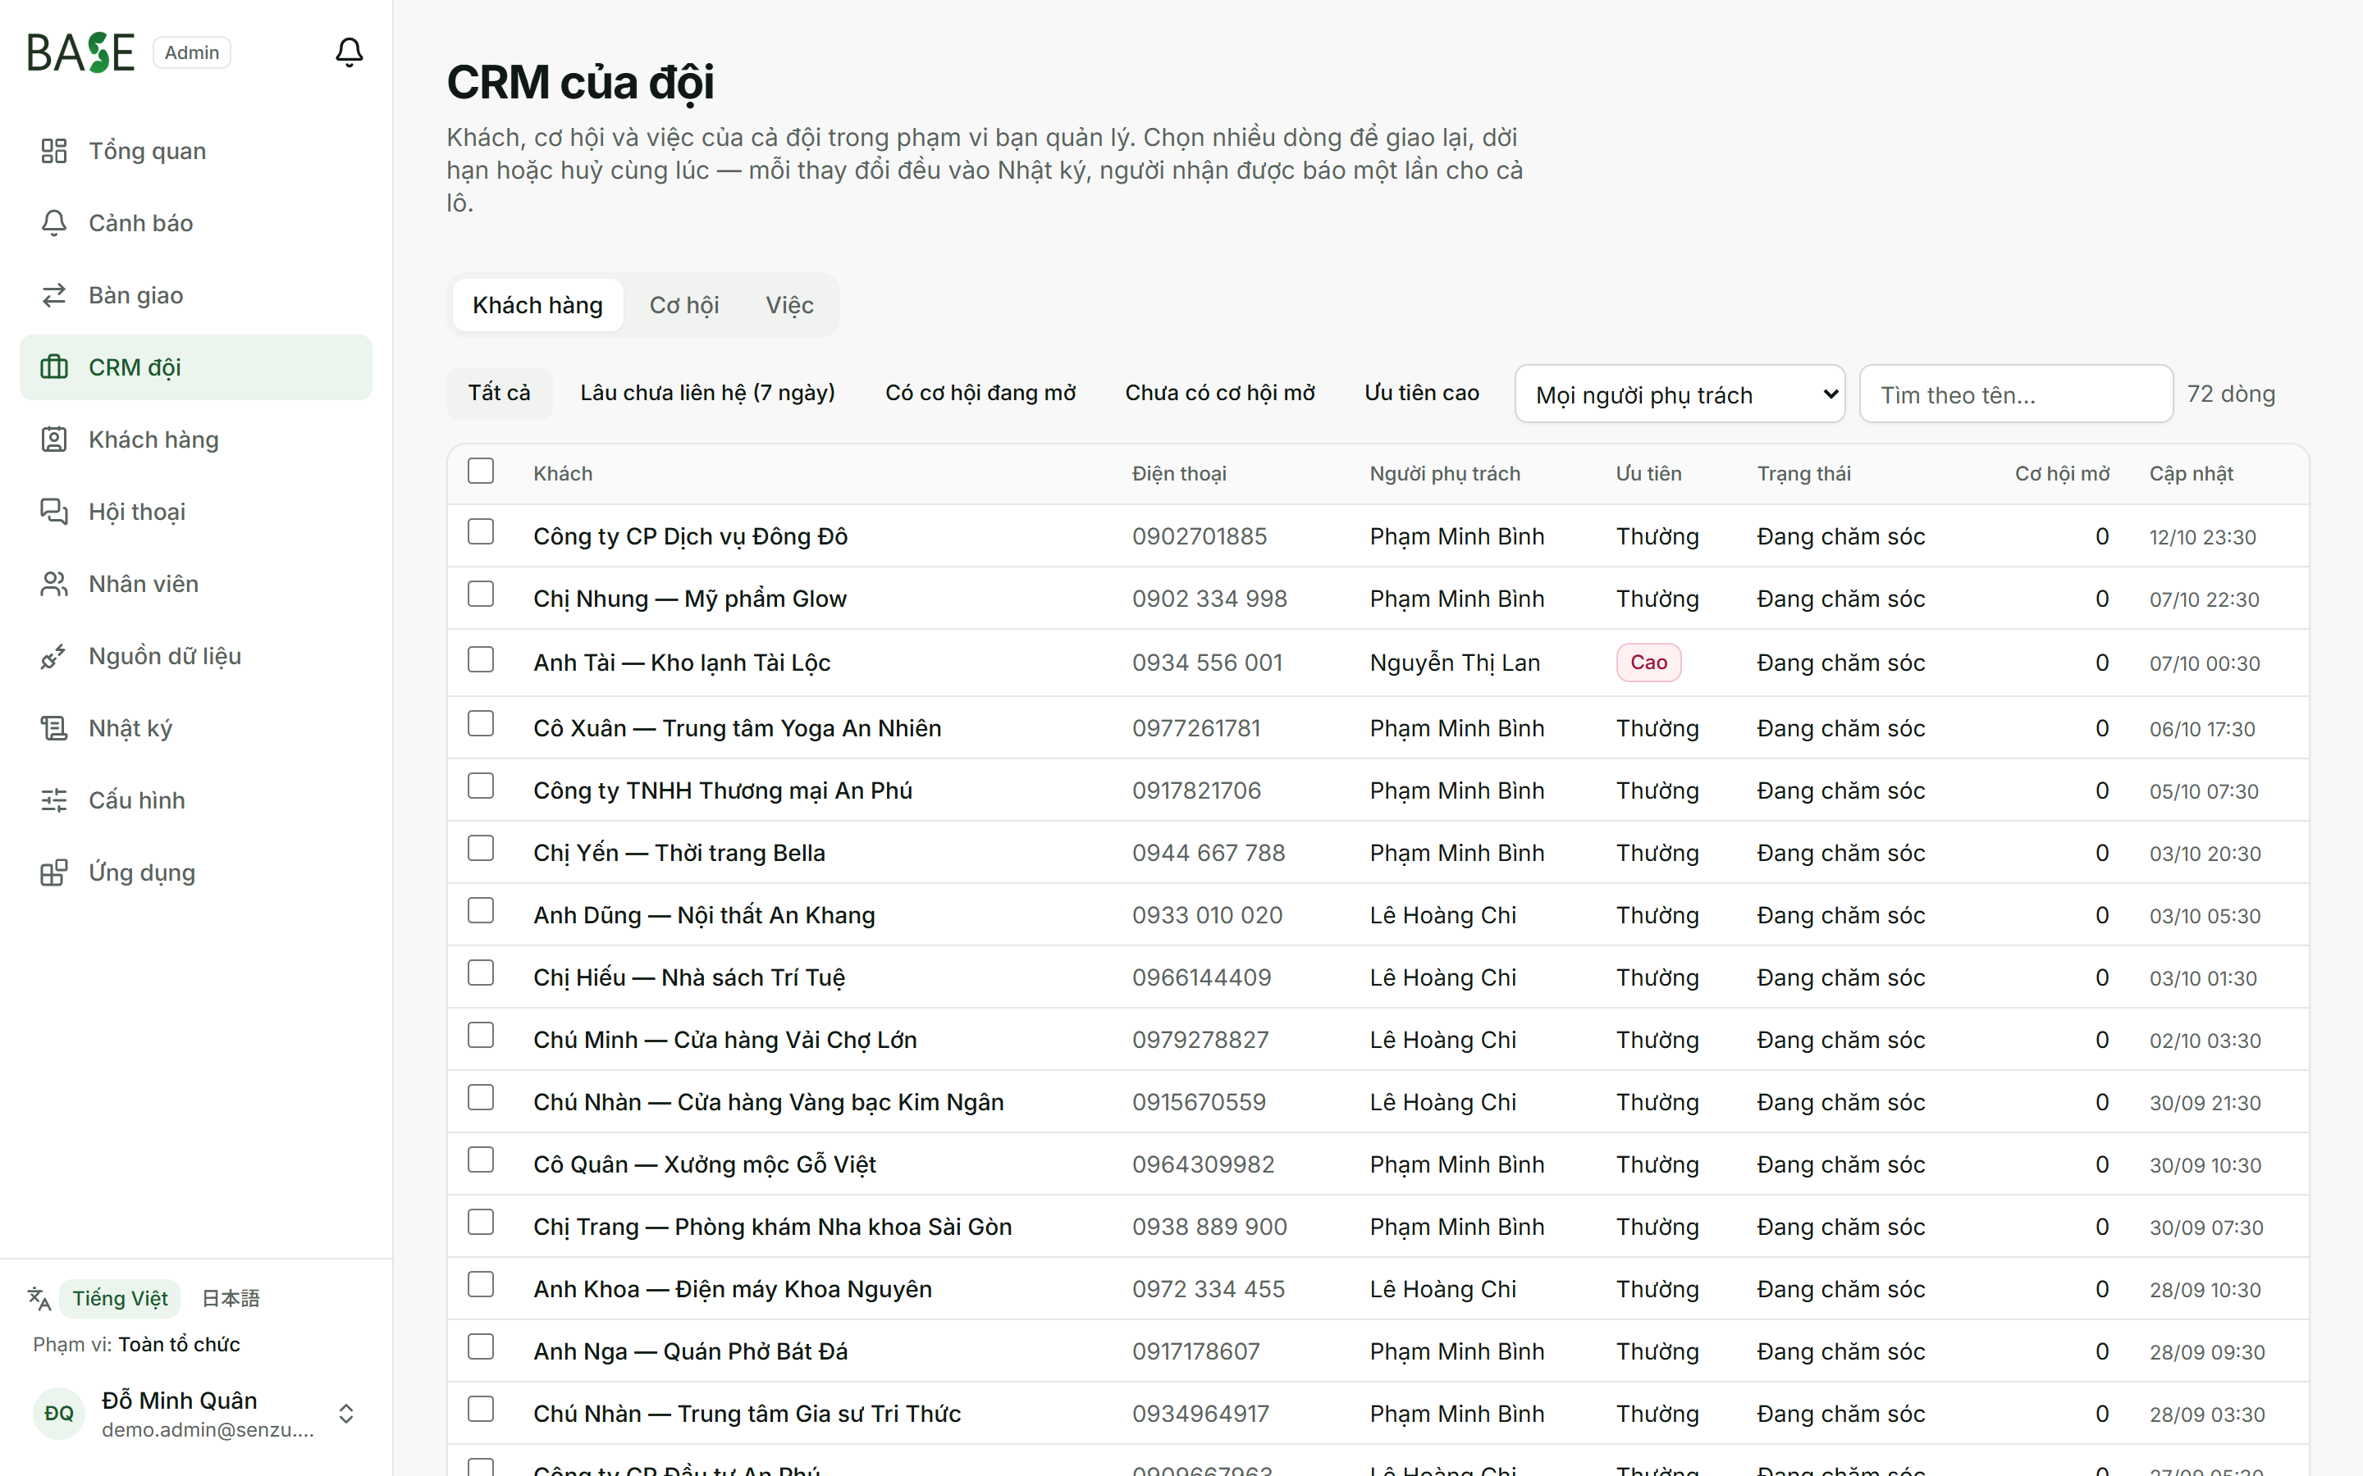Screen dimensions: 2363x1476
Task: Click phone number 0938 889 900
Action: tap(1209, 1227)
